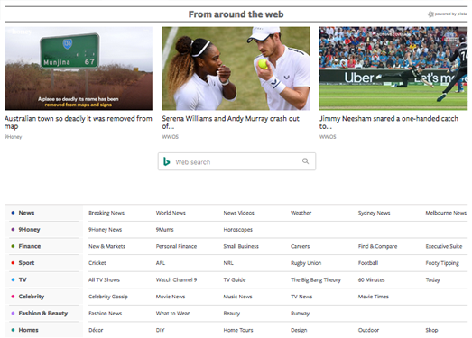Browse All TV Shows
The height and width of the screenshot is (338, 472).
tap(104, 279)
